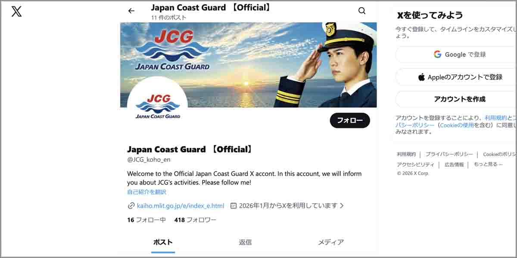This screenshot has height=258, width=517.
Task: Click the link icon beside website URL
Action: [131, 206]
